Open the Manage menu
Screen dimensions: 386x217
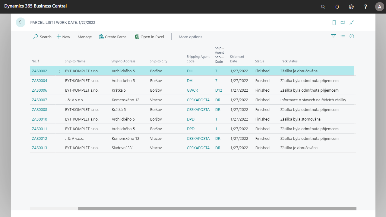pyautogui.click(x=85, y=37)
